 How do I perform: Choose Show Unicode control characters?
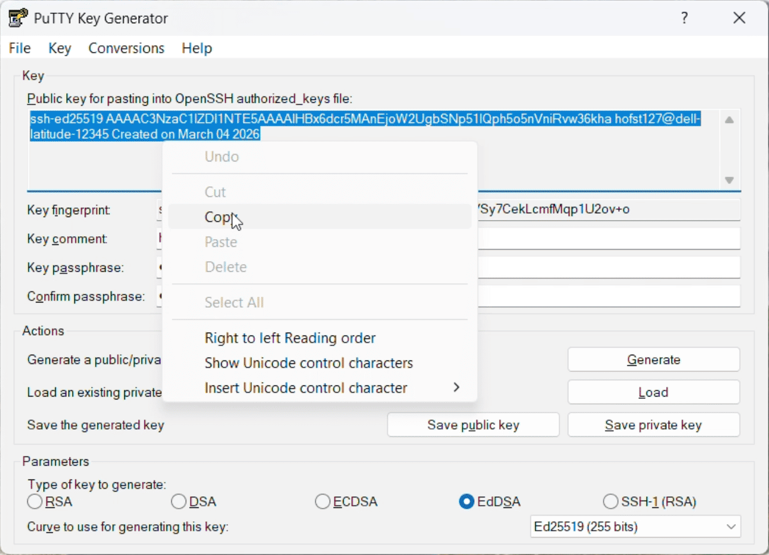(x=319, y=363)
